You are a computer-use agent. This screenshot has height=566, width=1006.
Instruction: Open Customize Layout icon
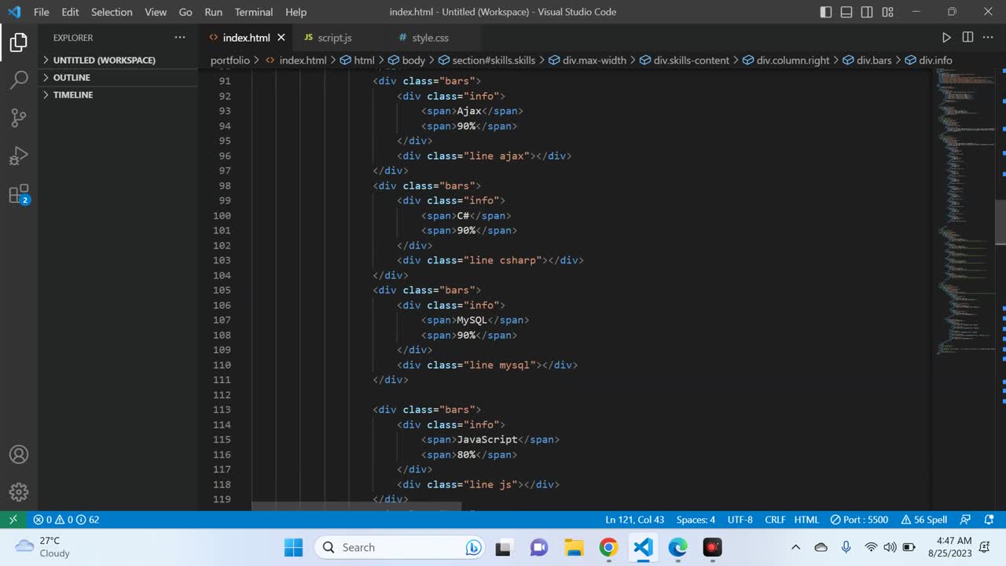click(887, 12)
